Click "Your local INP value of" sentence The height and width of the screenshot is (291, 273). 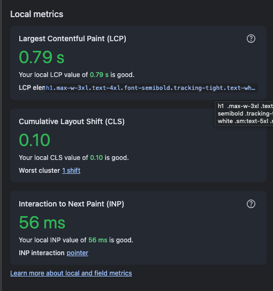point(76,240)
